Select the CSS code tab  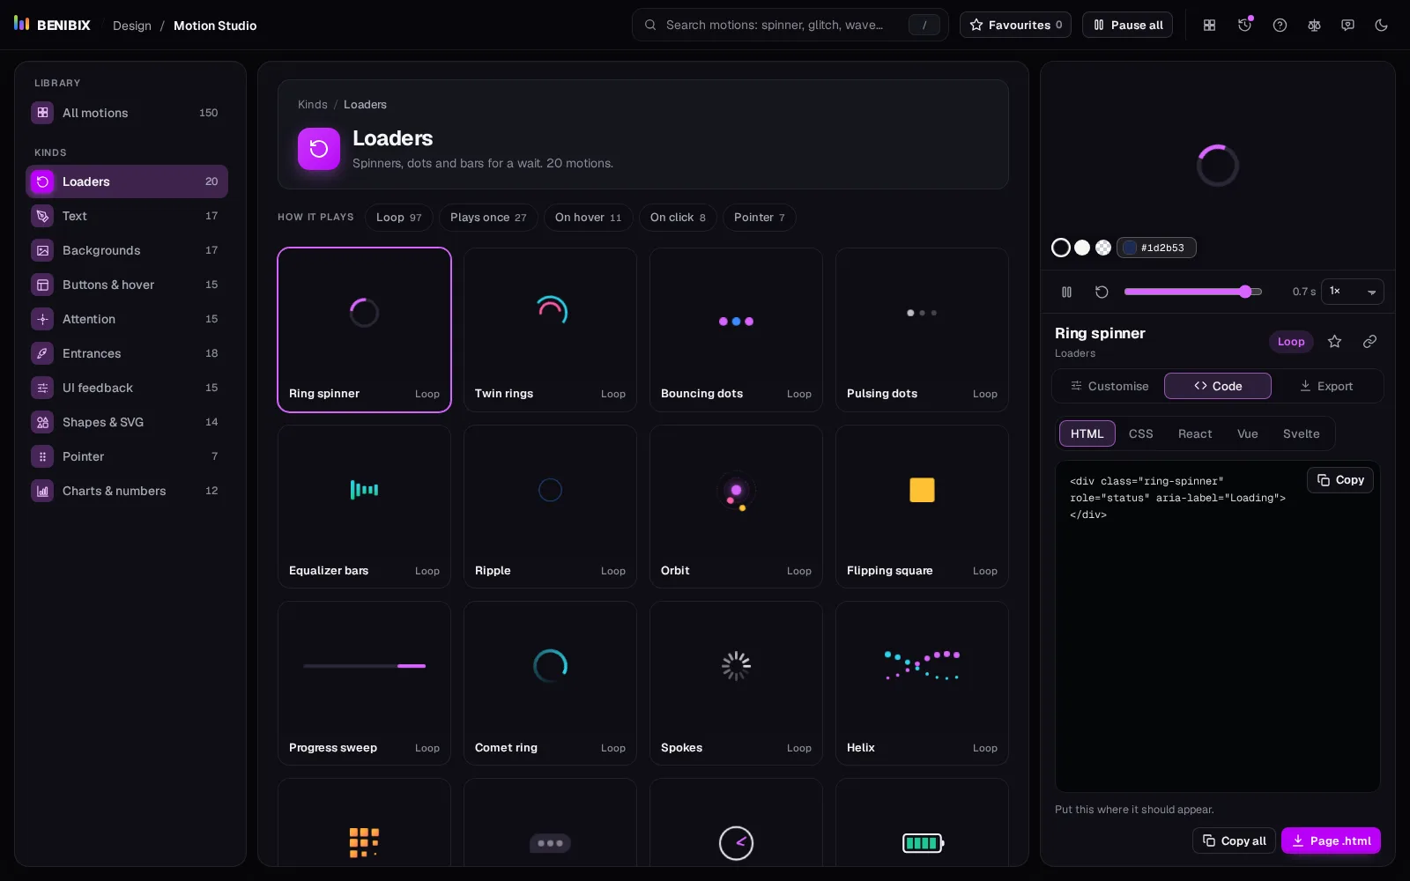click(x=1140, y=433)
